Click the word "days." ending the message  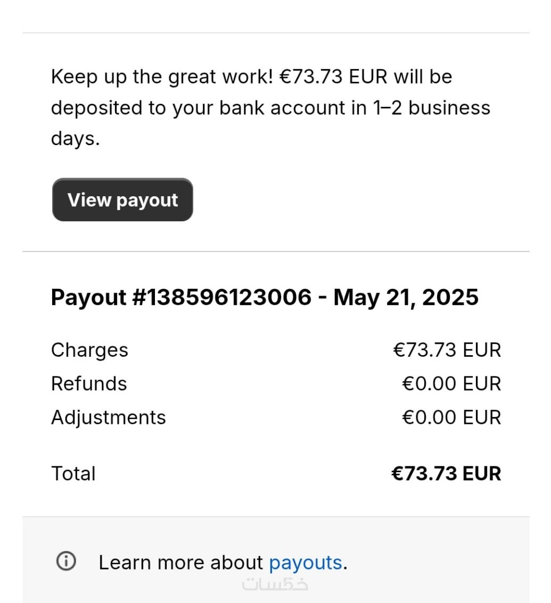(75, 139)
